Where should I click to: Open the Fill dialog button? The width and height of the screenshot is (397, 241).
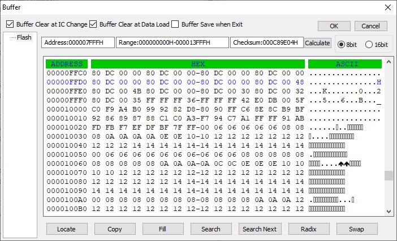coord(163,229)
